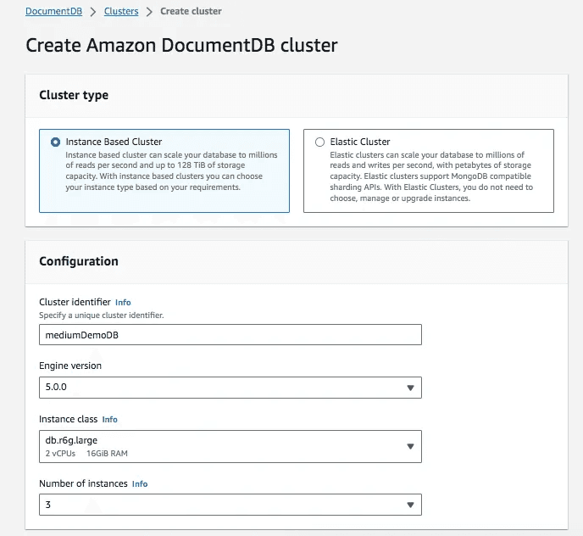Click the 'Cluster type' section heading
Viewport: 583px width, 536px height.
[x=74, y=95]
